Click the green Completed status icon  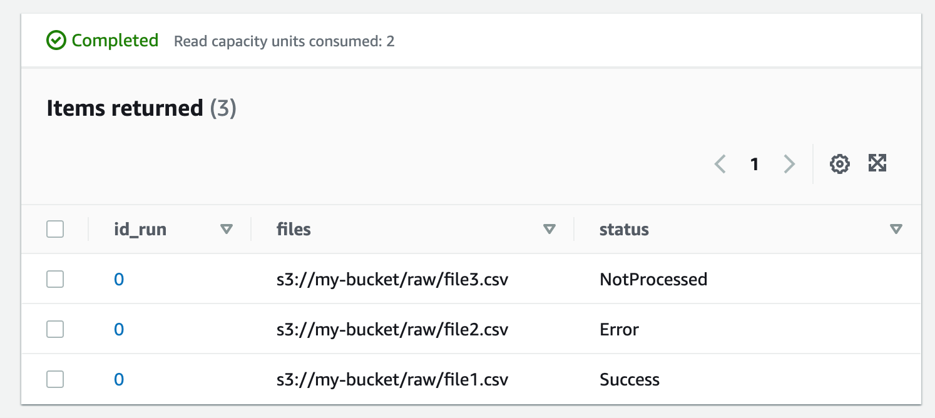[56, 41]
